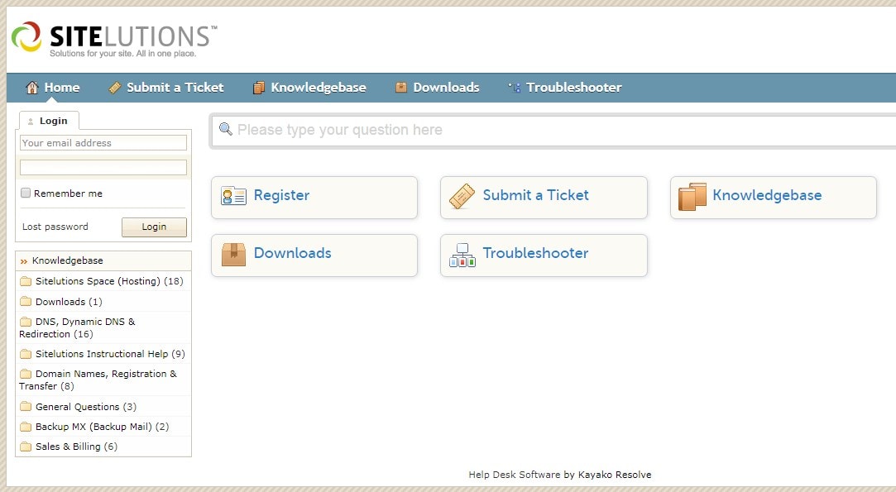The height and width of the screenshot is (492, 896).
Task: Click the folder icon for Backup MX
Action: pyautogui.click(x=26, y=427)
